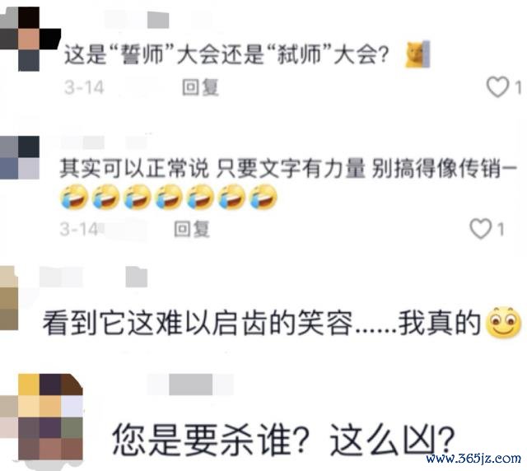
Task: Click the middle laughing-crying emoji
Action: coord(169,197)
